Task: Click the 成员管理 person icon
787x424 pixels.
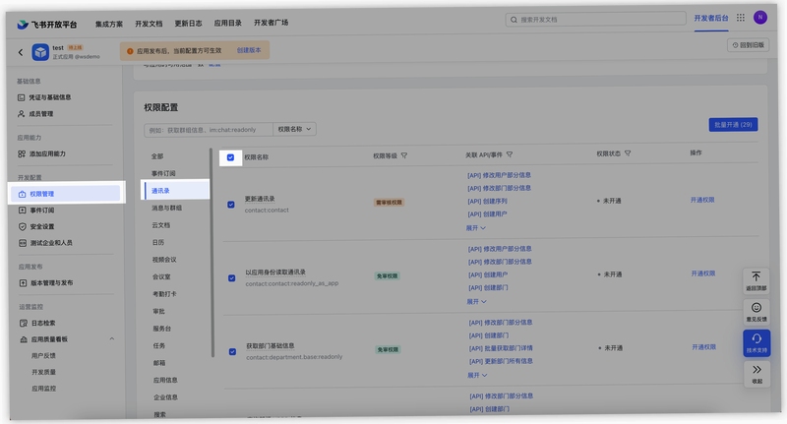Action: tap(21, 114)
